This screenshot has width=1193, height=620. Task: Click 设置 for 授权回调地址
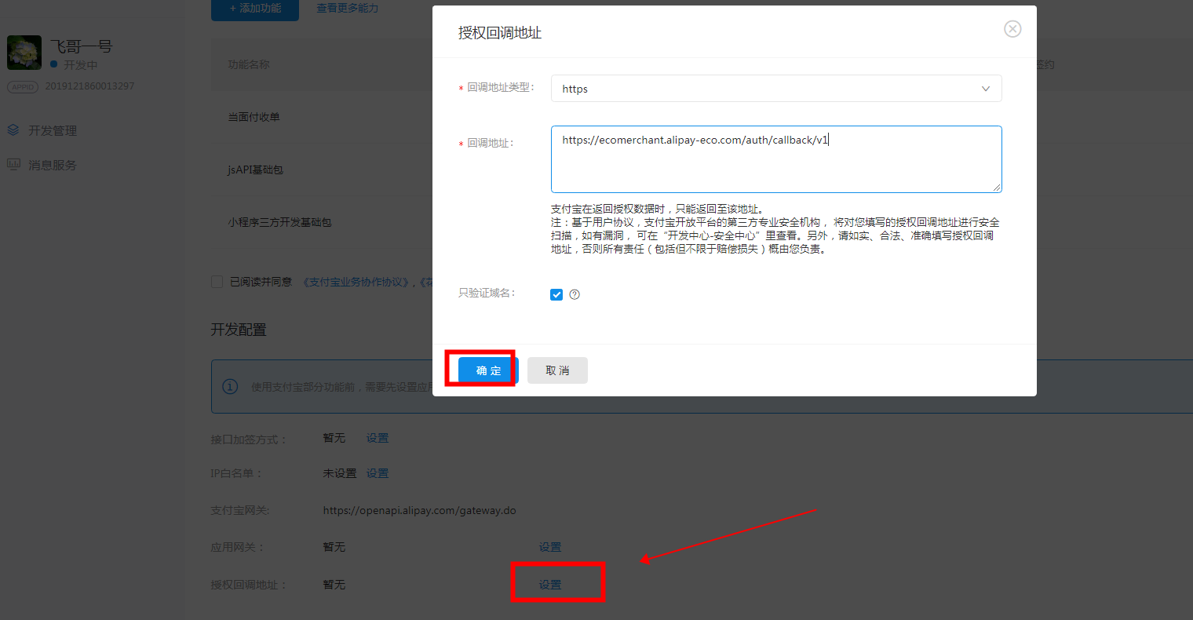click(x=550, y=585)
